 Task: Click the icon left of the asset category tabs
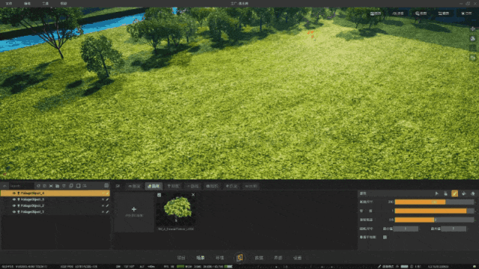point(118,186)
